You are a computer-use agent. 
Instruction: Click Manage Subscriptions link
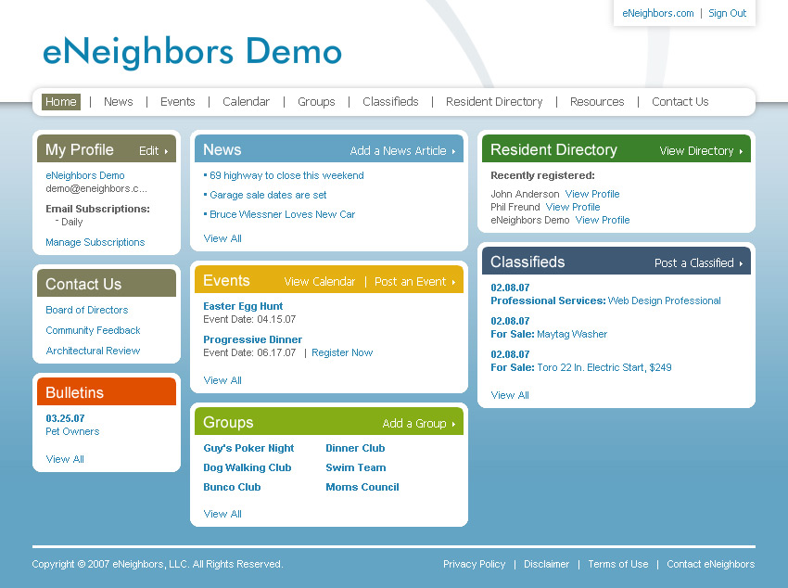click(x=95, y=242)
